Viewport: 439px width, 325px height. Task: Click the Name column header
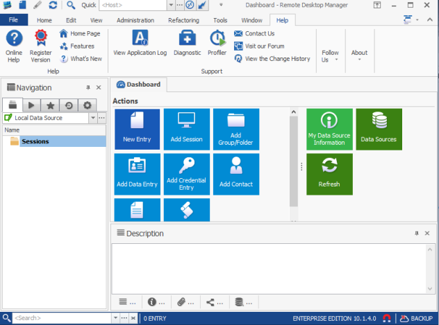click(54, 130)
